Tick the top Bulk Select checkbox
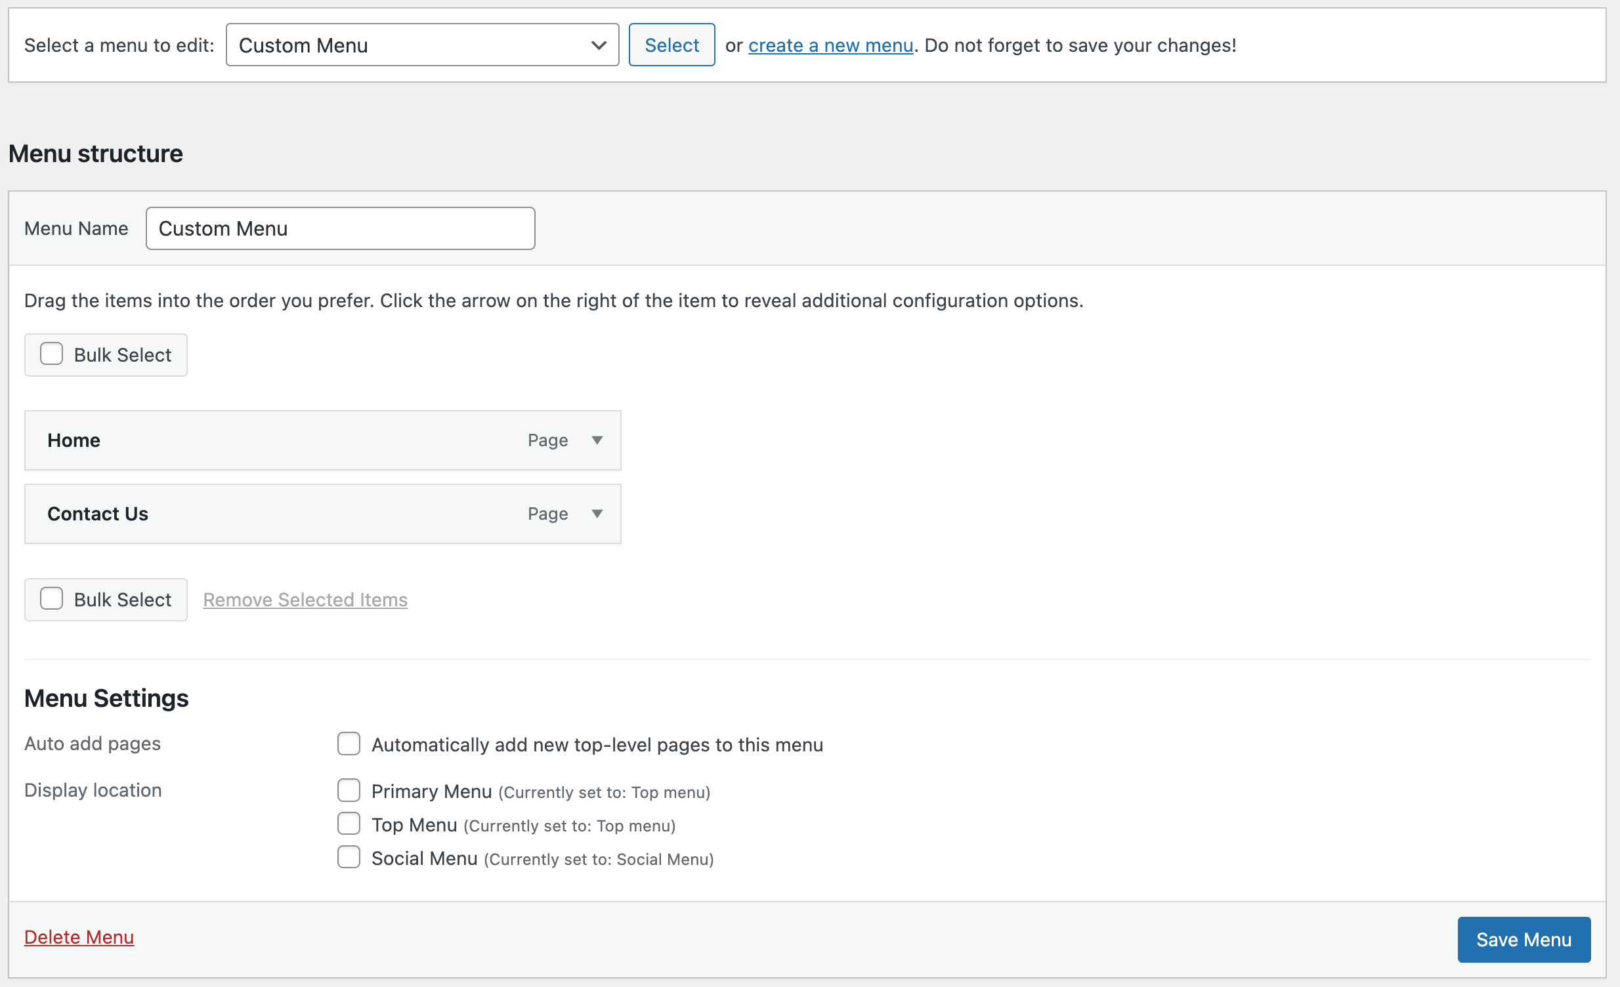This screenshot has width=1620, height=987. pos(51,354)
